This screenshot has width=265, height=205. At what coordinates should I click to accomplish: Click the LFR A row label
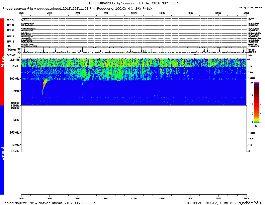(10, 20)
